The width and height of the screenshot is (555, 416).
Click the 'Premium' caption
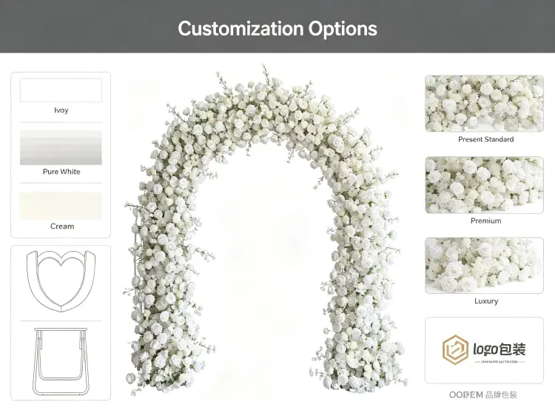click(x=486, y=221)
